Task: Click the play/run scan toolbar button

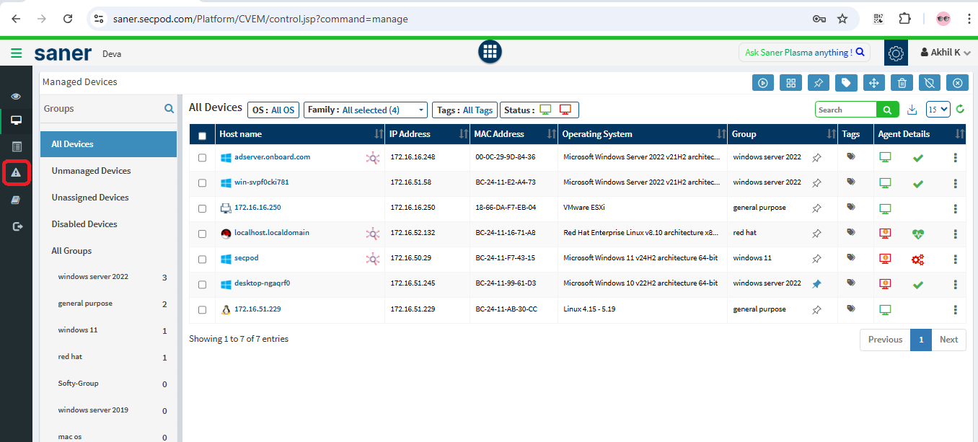Action: coord(763,83)
